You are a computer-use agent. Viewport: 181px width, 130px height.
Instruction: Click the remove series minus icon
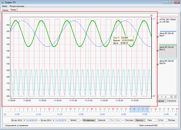(x=162, y=96)
